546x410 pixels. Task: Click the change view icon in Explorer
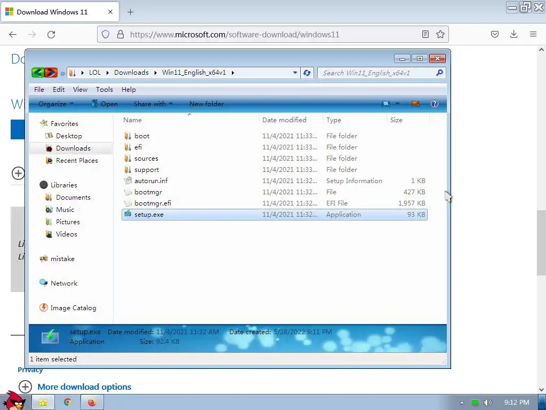pos(386,104)
